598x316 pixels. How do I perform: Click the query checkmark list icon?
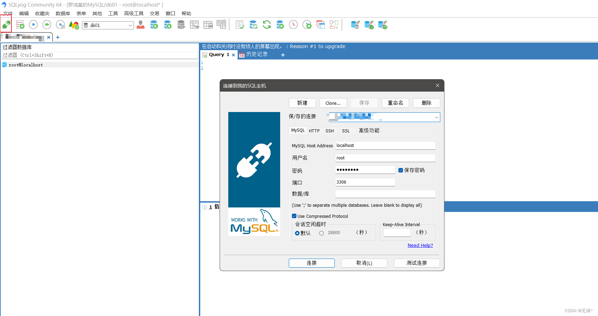[x=240, y=25]
